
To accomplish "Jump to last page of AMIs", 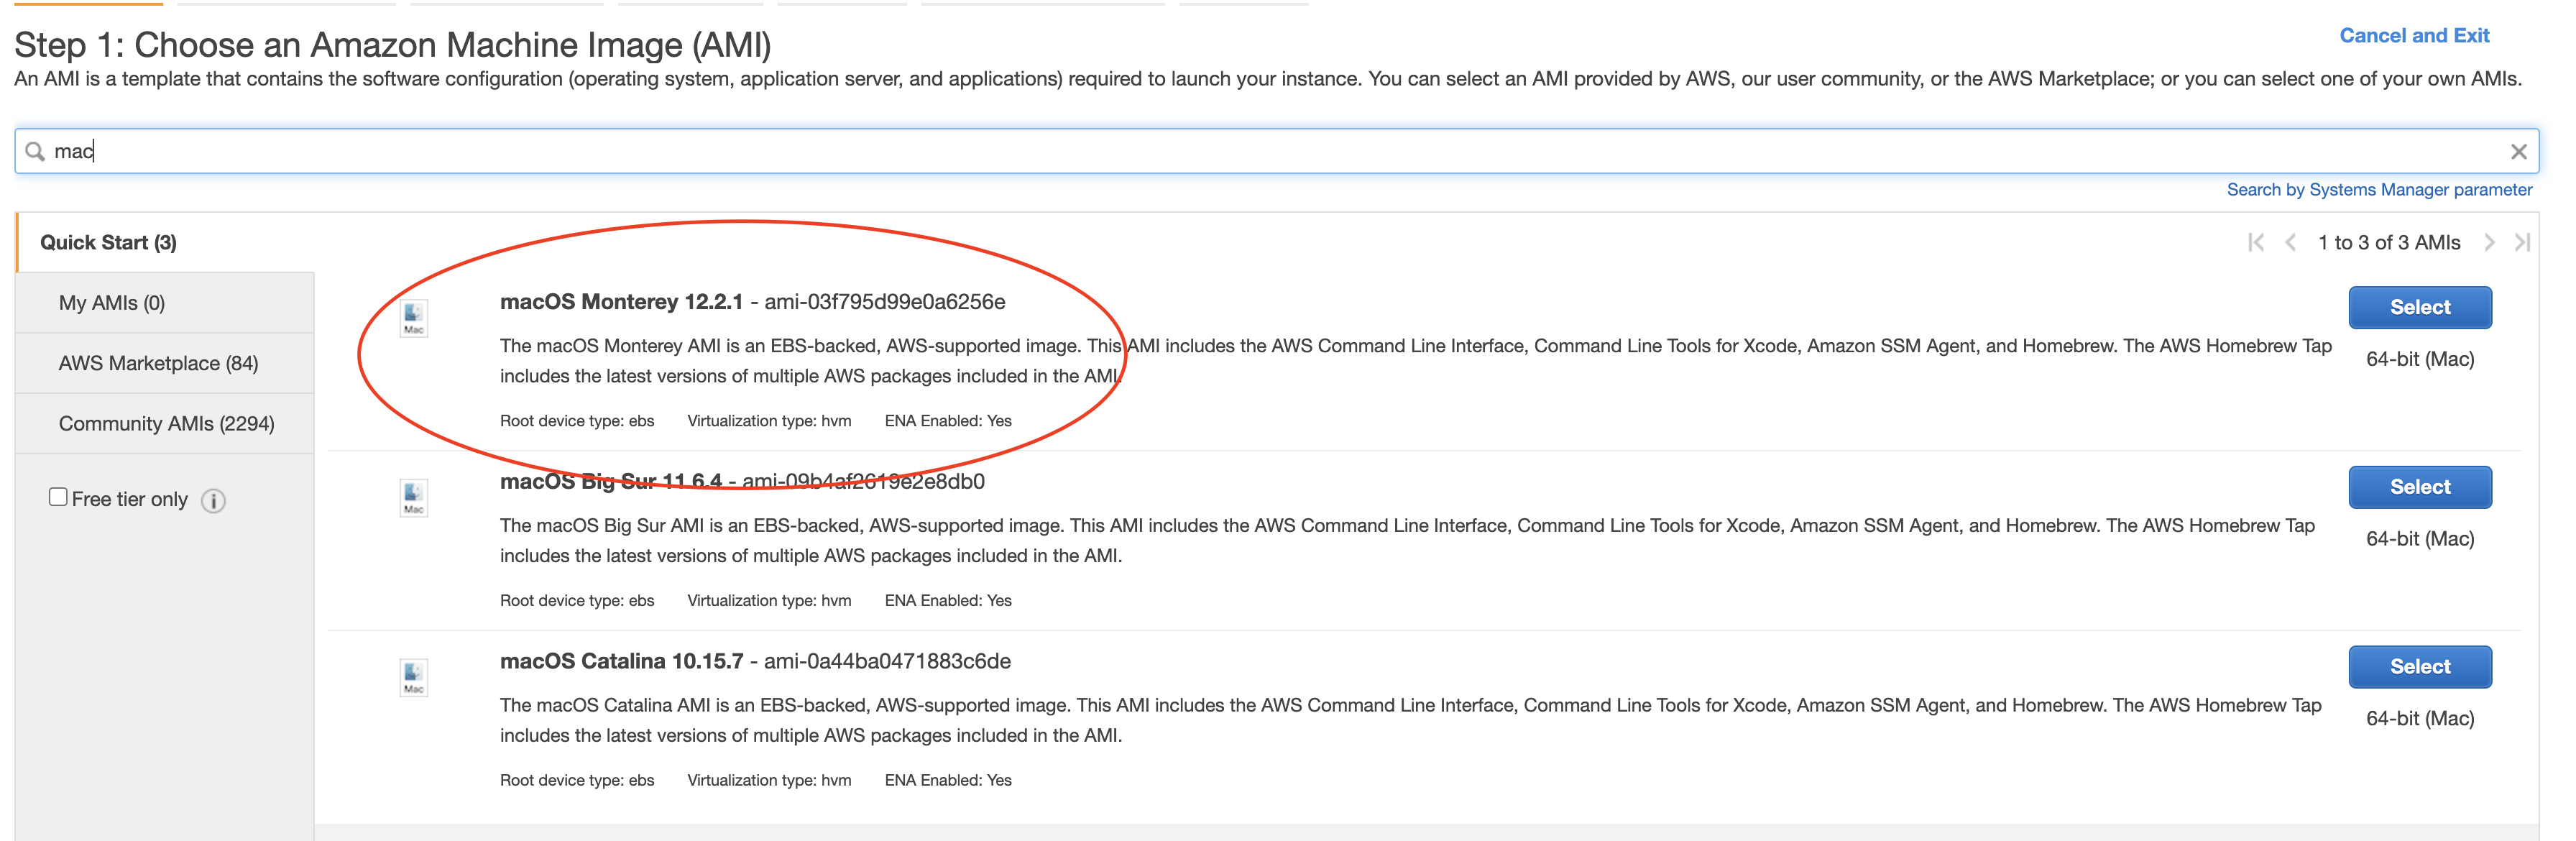I will pos(2522,242).
